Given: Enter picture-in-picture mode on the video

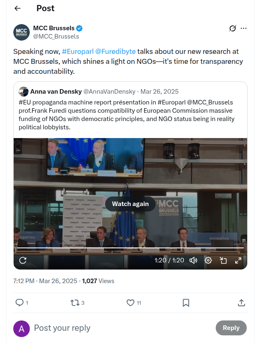Looking at the screenshot, I should [x=223, y=260].
